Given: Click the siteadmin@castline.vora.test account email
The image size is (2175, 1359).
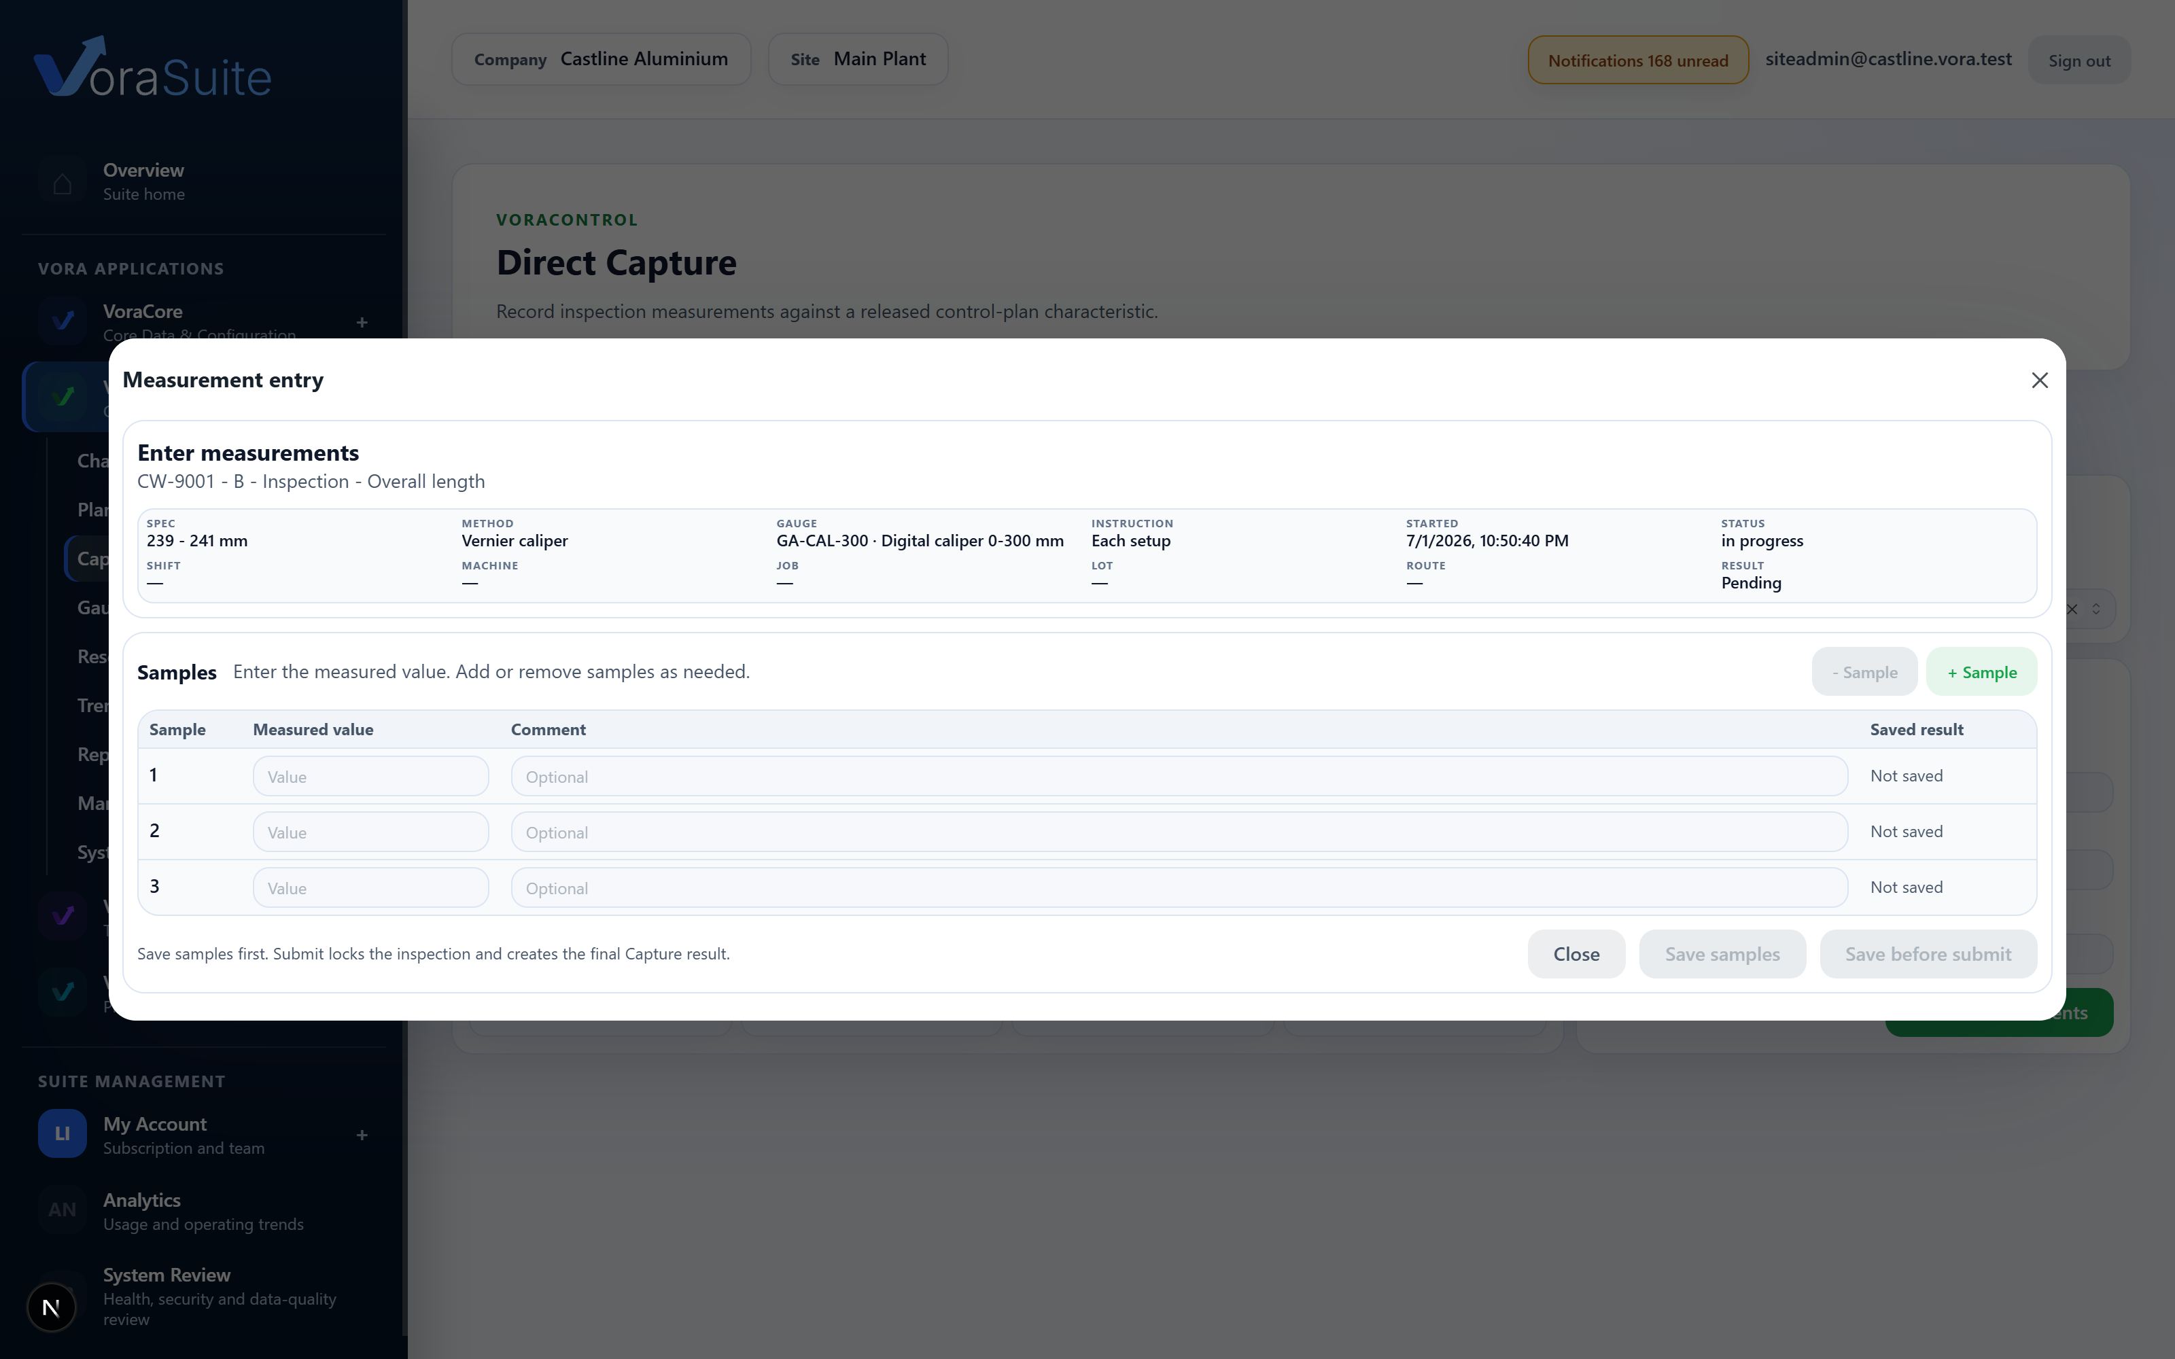Looking at the screenshot, I should [1888, 59].
